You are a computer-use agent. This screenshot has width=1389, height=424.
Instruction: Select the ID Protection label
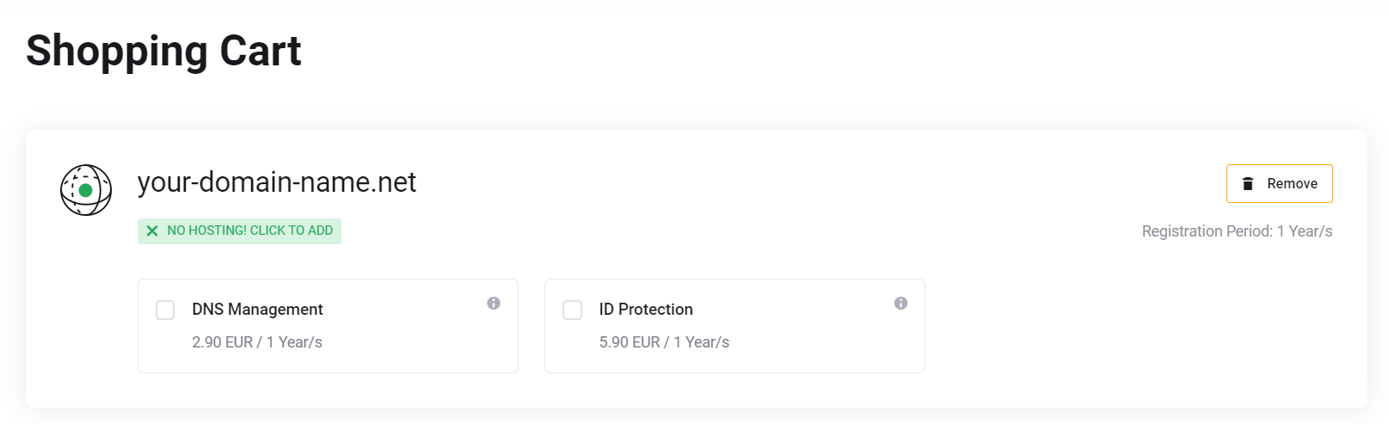click(646, 310)
